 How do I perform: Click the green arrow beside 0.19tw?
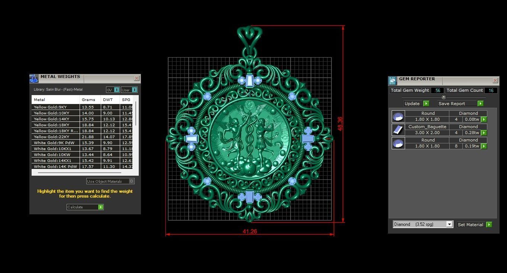[484, 146]
